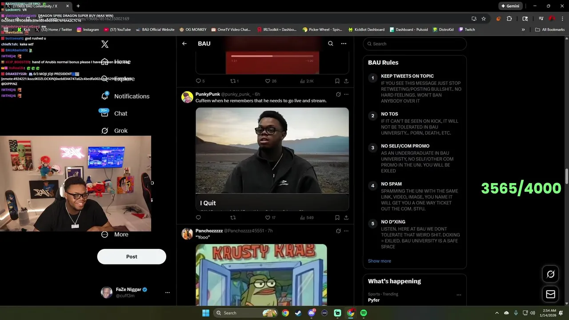The height and width of the screenshot is (320, 569).
Task: Reply to PunkyPunk's tweet
Action: pyautogui.click(x=198, y=217)
